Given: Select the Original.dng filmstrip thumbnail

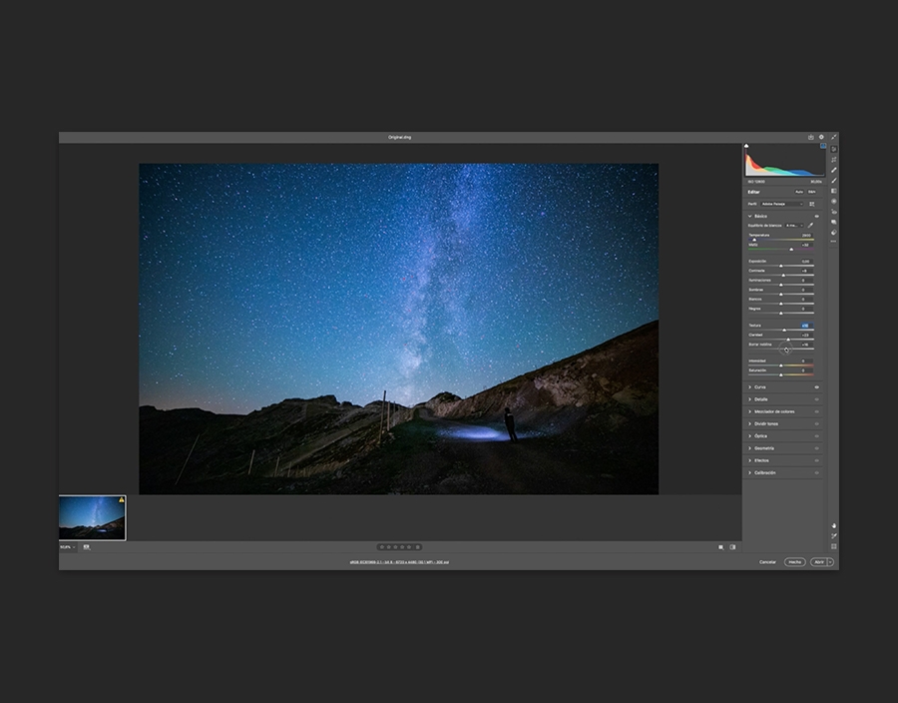Looking at the screenshot, I should pos(92,518).
